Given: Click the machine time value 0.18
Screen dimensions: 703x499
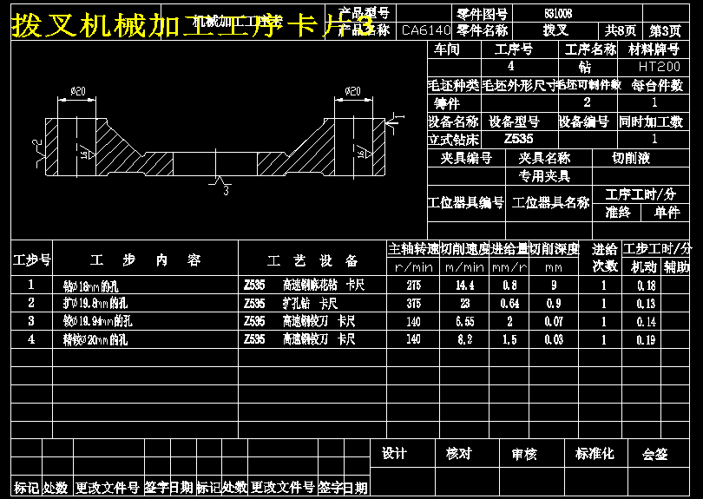Looking at the screenshot, I should click(646, 286).
